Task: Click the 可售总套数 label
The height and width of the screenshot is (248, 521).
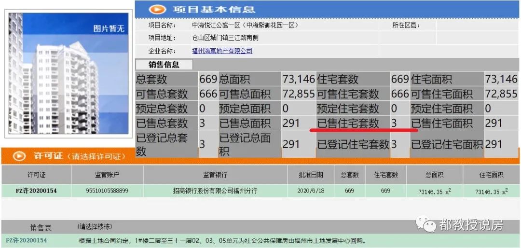Action: click(162, 94)
